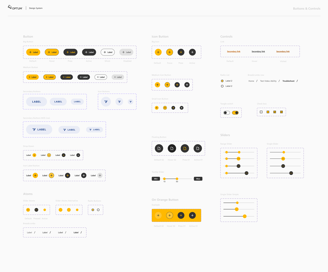
Task: Click the big yellow plus icon button
Action: coord(158,52)
